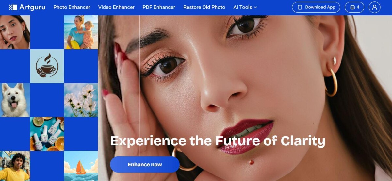Choose the sailboat illustration thumbnail
Viewport: 392px width, 181px height.
81,166
